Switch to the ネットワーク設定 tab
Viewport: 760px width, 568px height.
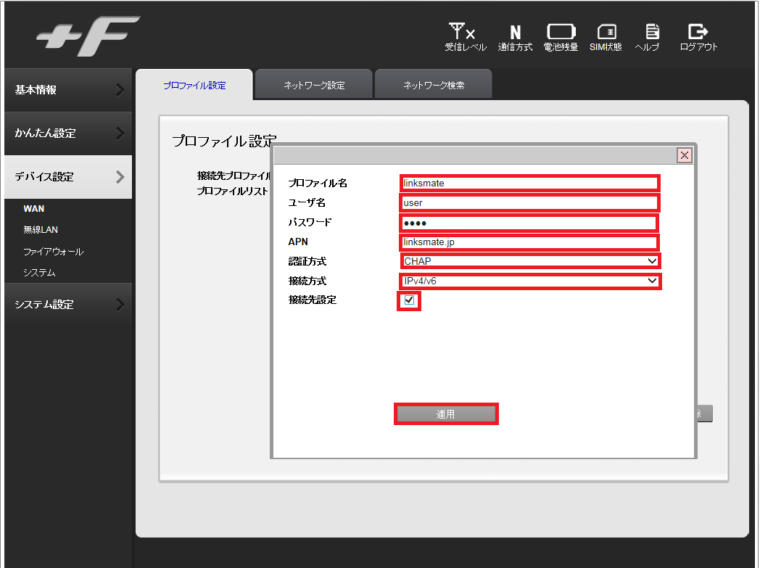pos(314,86)
